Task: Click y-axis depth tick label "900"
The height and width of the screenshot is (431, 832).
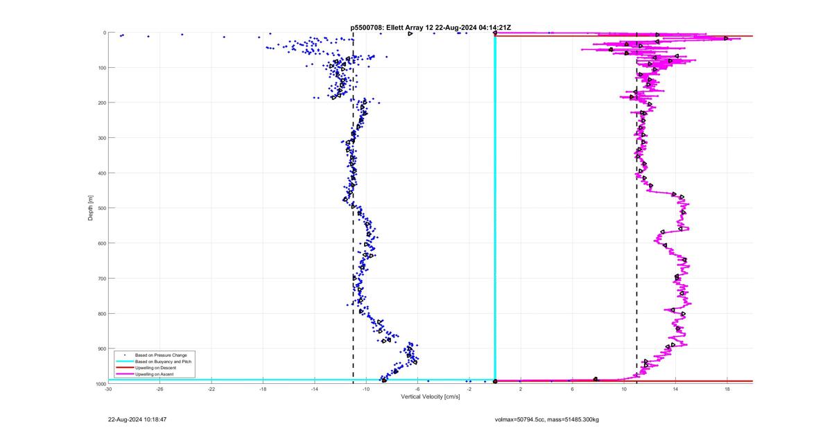Action: [101, 349]
